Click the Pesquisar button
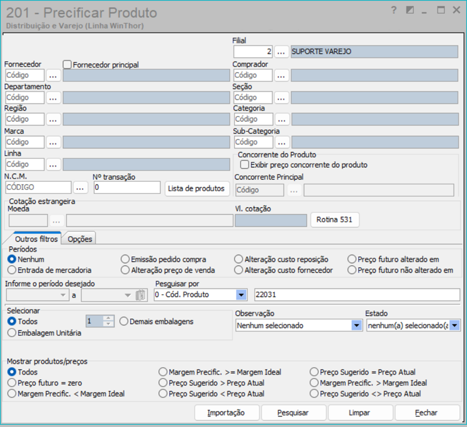Screen dimensions: 467x427 [293, 413]
